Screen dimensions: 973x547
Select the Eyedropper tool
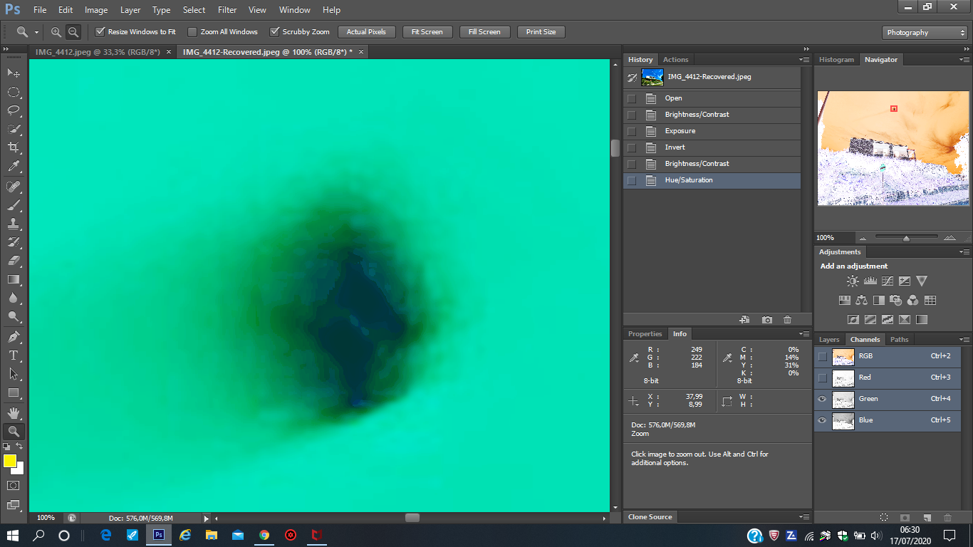pyautogui.click(x=14, y=167)
